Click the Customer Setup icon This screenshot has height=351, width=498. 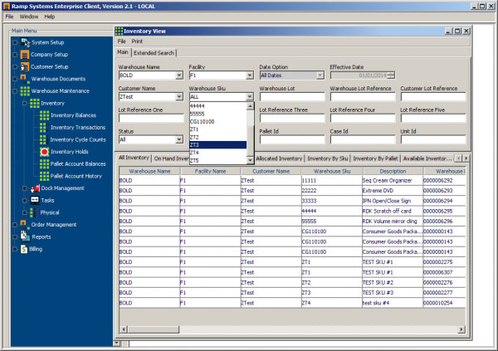(25, 66)
